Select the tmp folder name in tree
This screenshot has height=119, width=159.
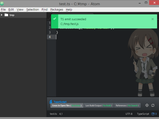pyautogui.click(x=12, y=15)
